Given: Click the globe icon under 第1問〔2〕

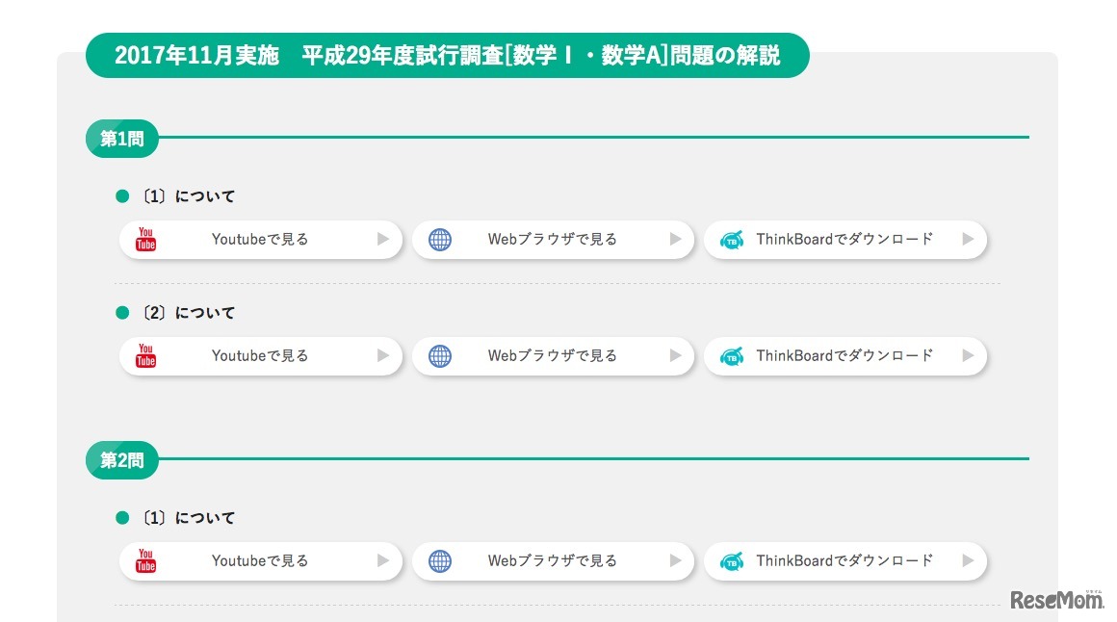Looking at the screenshot, I should point(440,355).
